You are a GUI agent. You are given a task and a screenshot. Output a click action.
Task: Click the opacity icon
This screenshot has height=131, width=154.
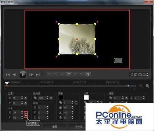[x=35, y=98]
